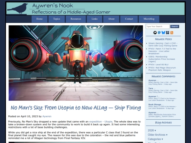Screen dimensions: 191x143
Task: Open the orange RSS feed icon
Action: coord(172,32)
